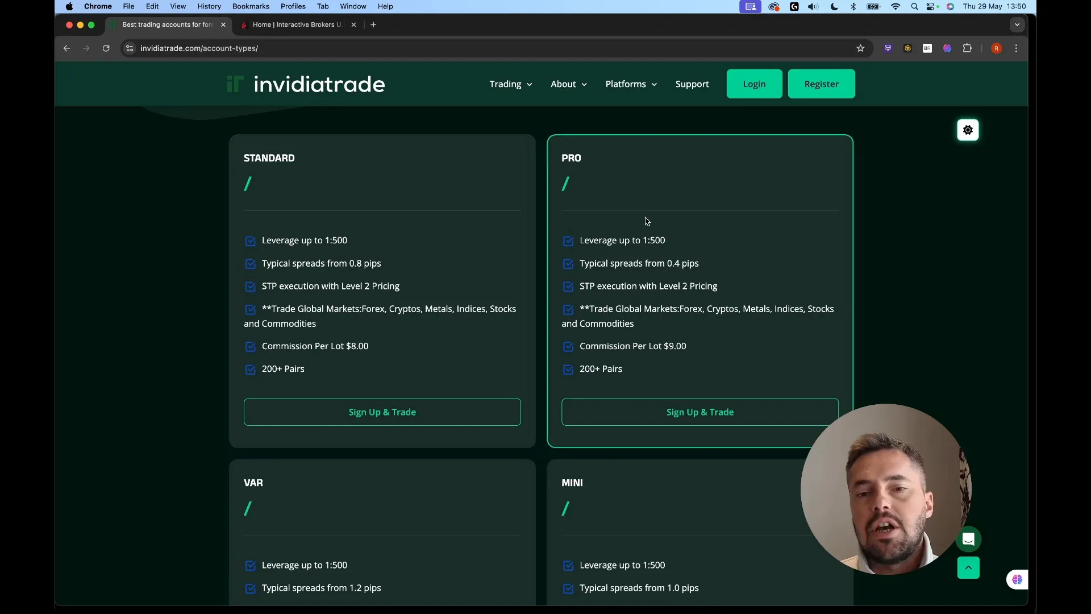This screenshot has width=1091, height=614.
Task: Go back using browser back arrow
Action: [66, 48]
